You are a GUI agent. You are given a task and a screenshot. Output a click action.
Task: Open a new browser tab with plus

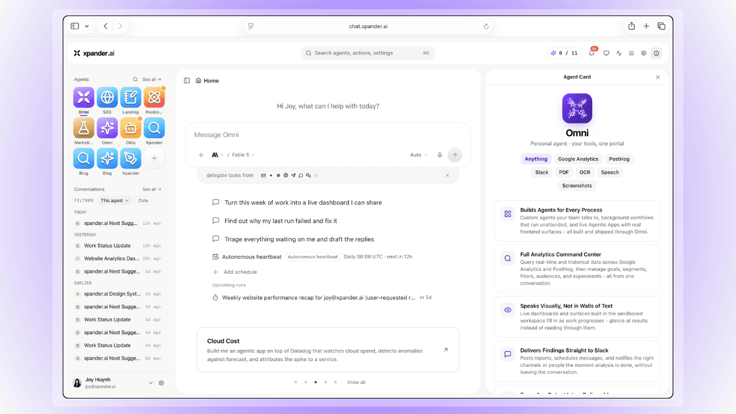(646, 26)
